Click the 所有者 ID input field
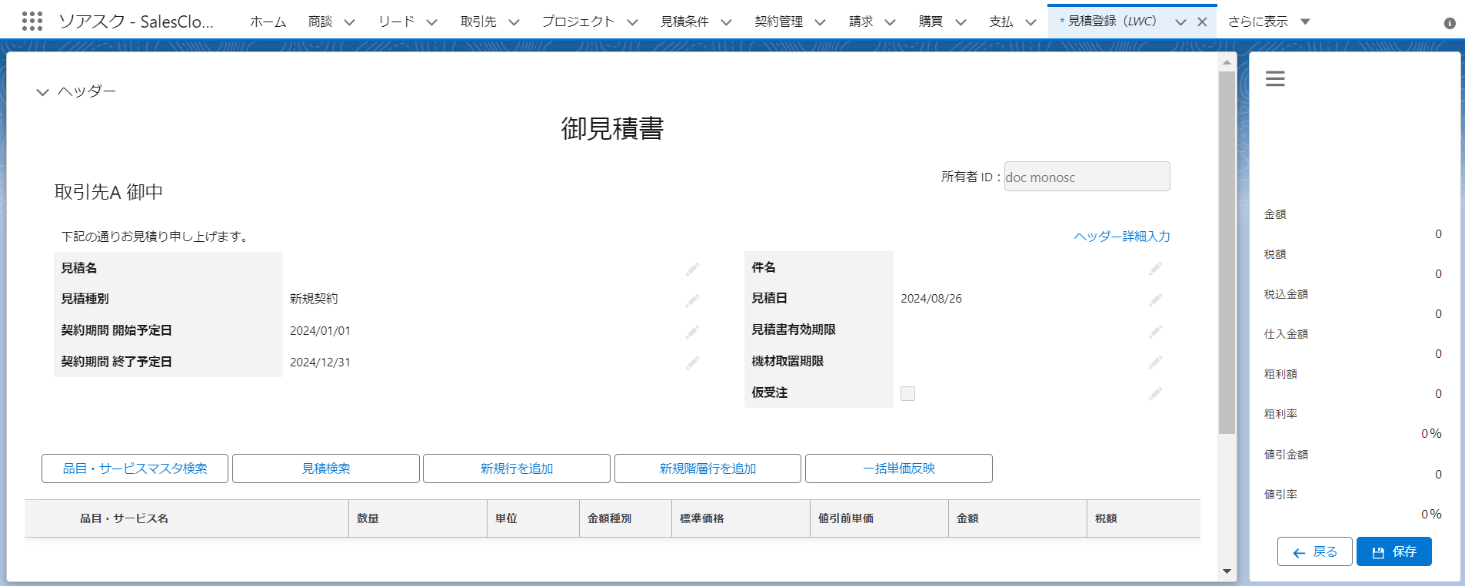The width and height of the screenshot is (1465, 586). pos(1086,177)
